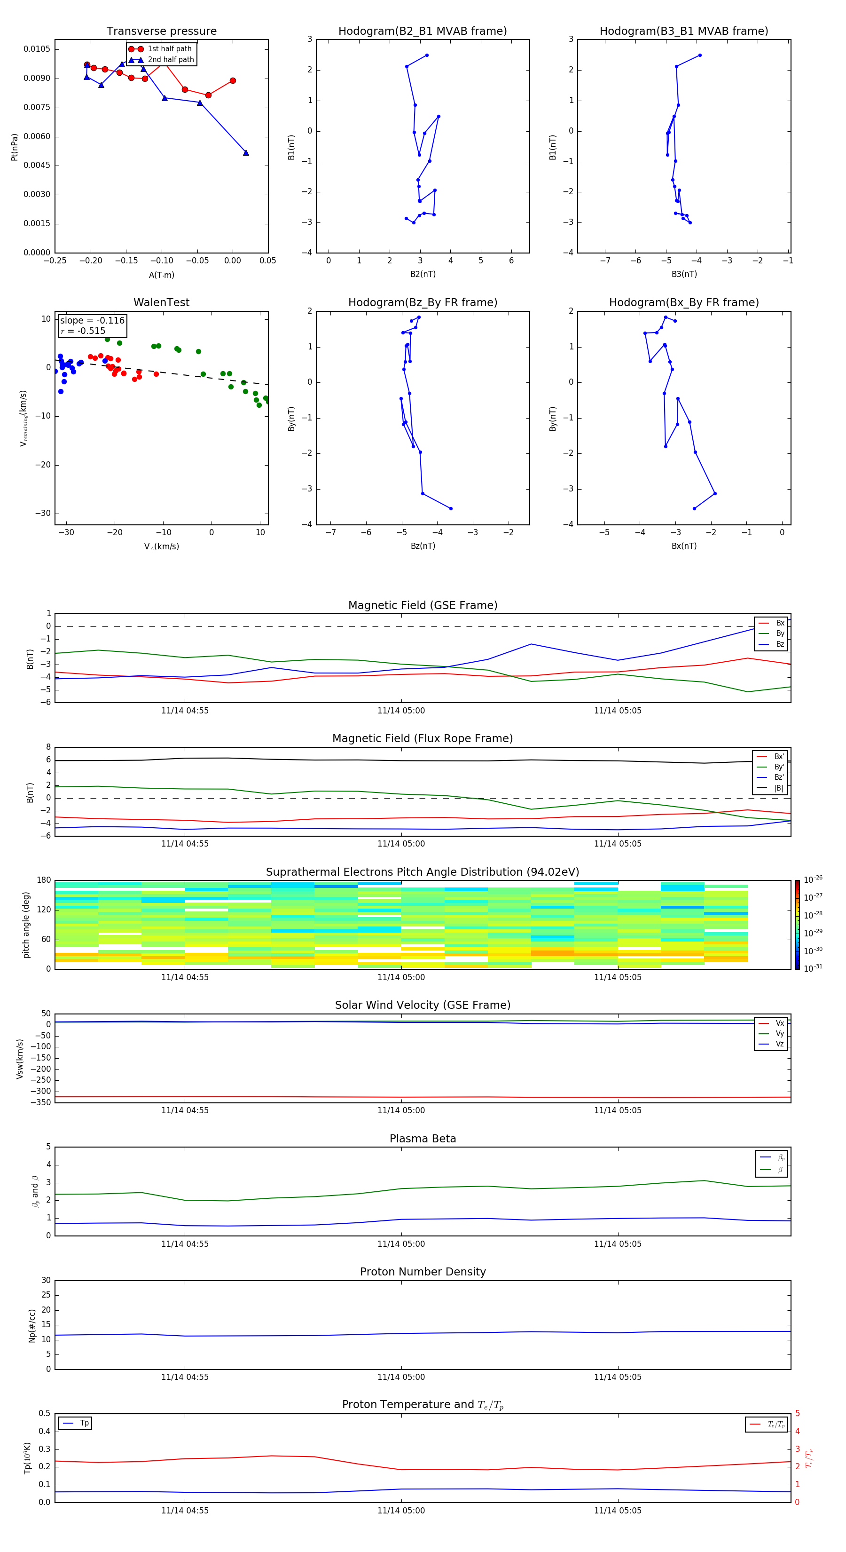
Task: Click the 'Magnetic Field (GSE Frame)' title
Action: (x=423, y=605)
